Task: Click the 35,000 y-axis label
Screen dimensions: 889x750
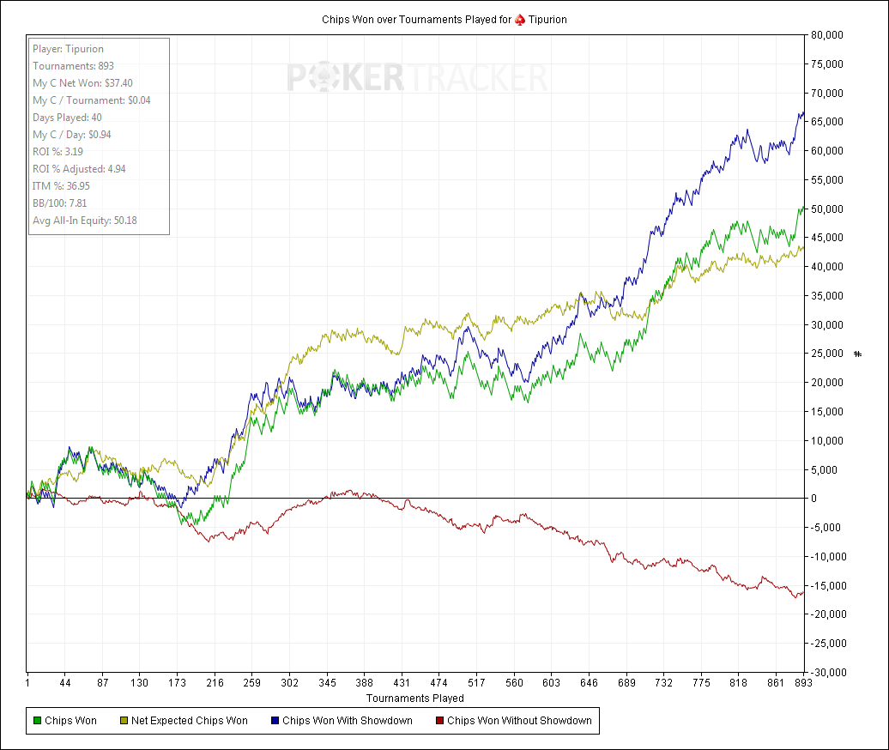Action: click(826, 296)
